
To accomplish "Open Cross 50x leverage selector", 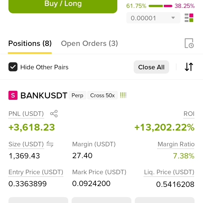I will 102,95.
